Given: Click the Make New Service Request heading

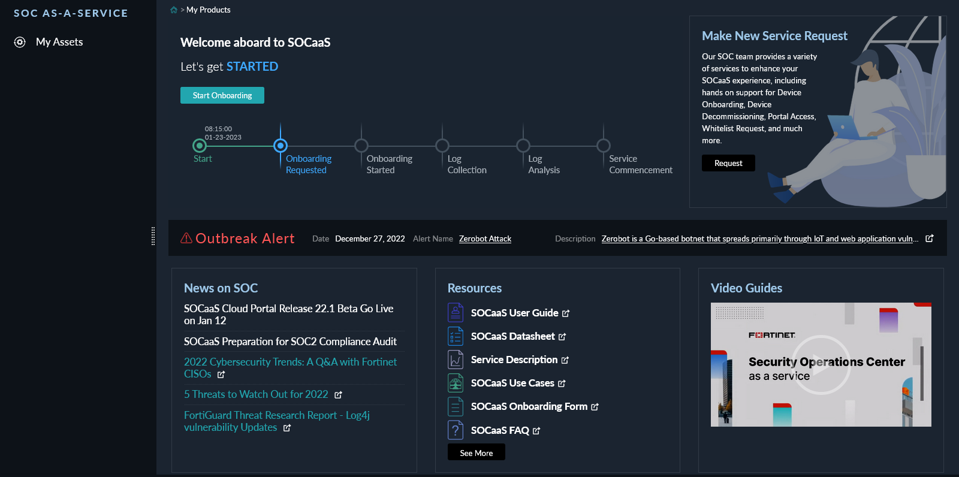Looking at the screenshot, I should pyautogui.click(x=774, y=36).
